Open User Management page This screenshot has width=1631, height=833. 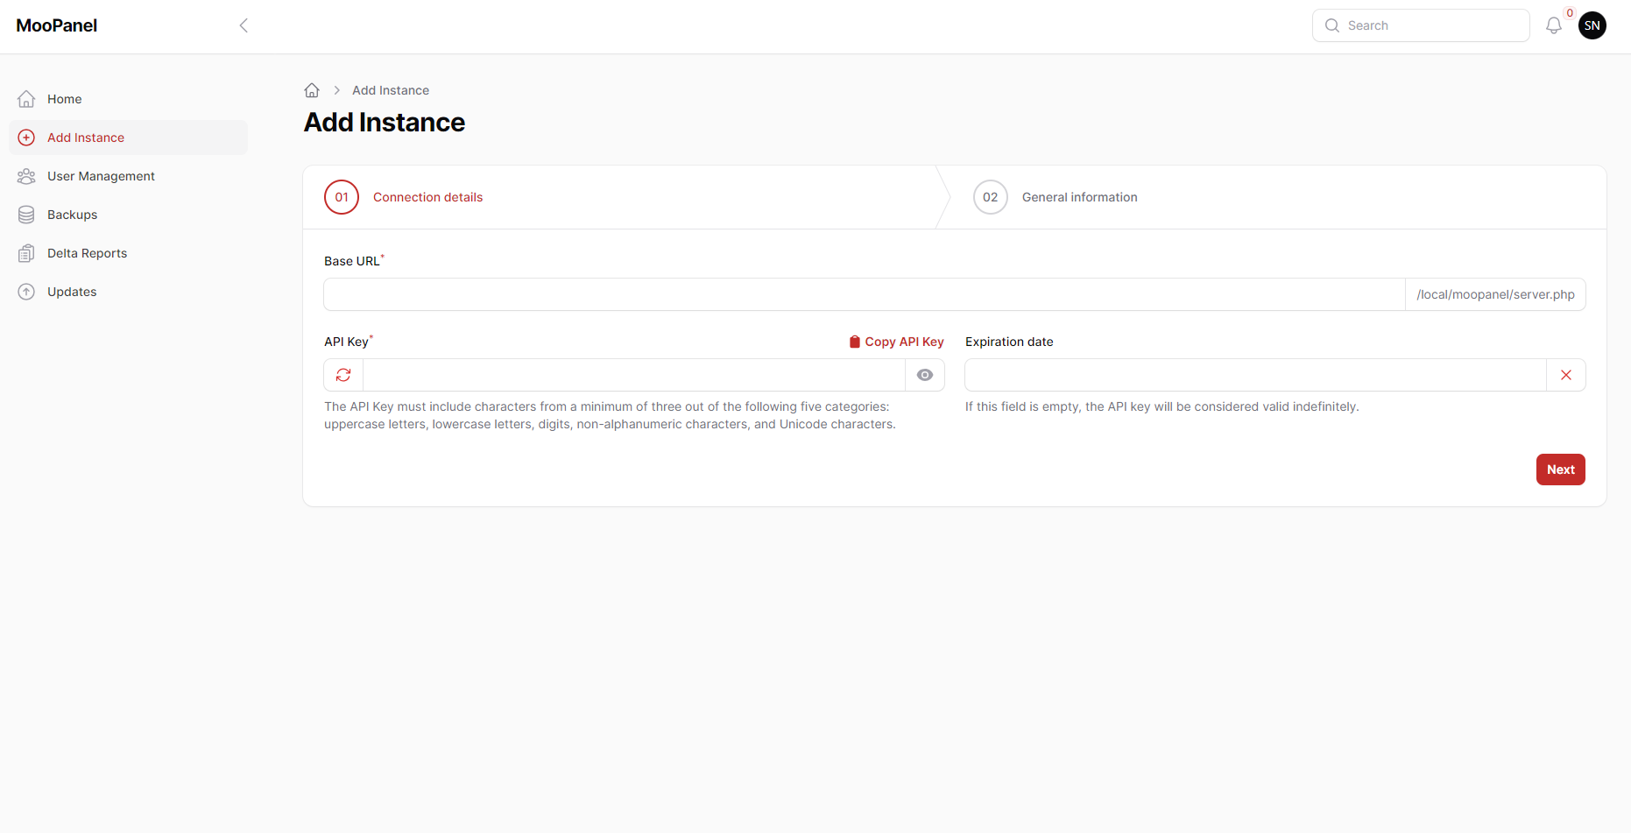click(x=128, y=176)
